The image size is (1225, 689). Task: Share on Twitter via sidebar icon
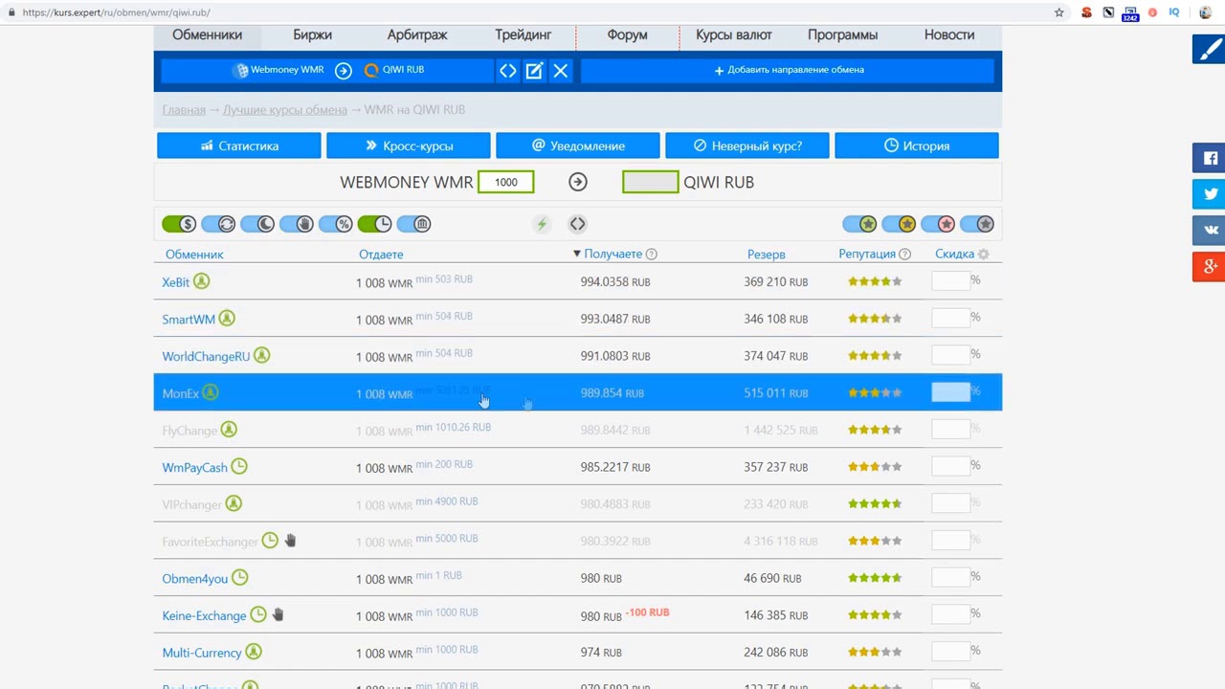(1210, 194)
